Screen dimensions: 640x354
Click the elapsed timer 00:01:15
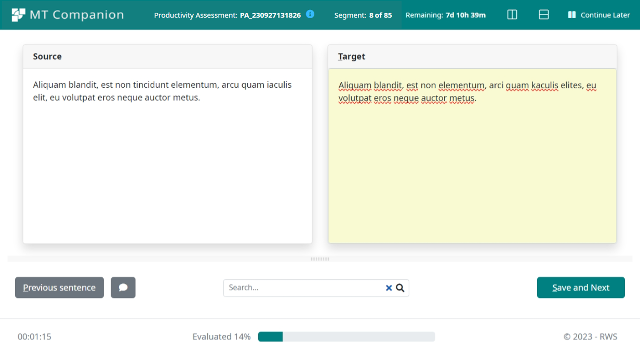(34, 337)
